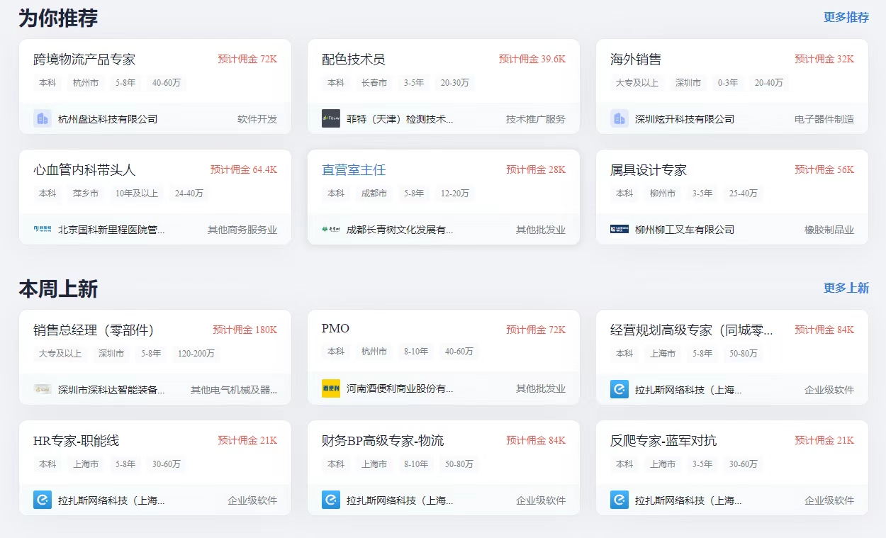Click the 菲特（天津）检测技术 company logo
The height and width of the screenshot is (538, 886).
[x=331, y=118]
